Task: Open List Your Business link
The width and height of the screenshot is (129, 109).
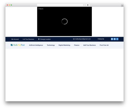Action: point(28,39)
